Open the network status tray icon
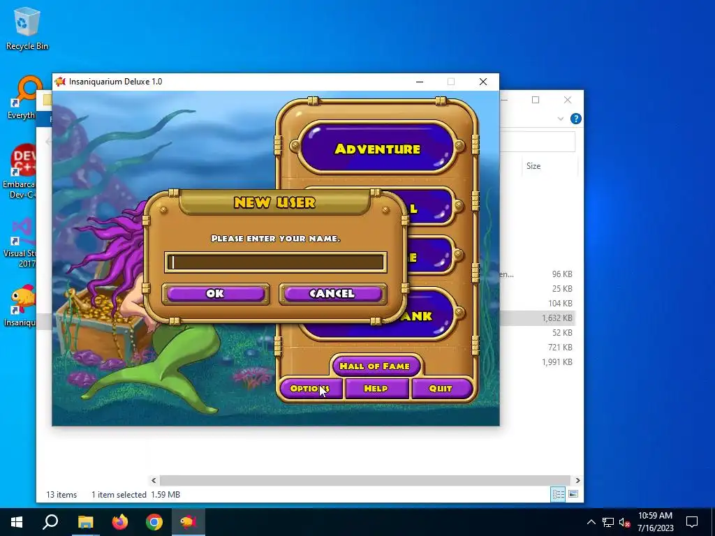715x536 pixels. [608, 522]
